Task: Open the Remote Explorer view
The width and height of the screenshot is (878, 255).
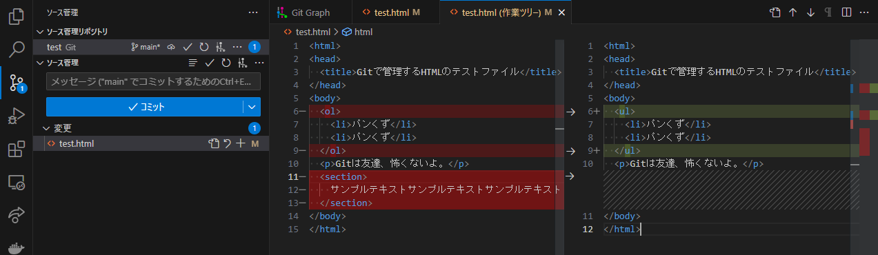Action: tap(16, 183)
